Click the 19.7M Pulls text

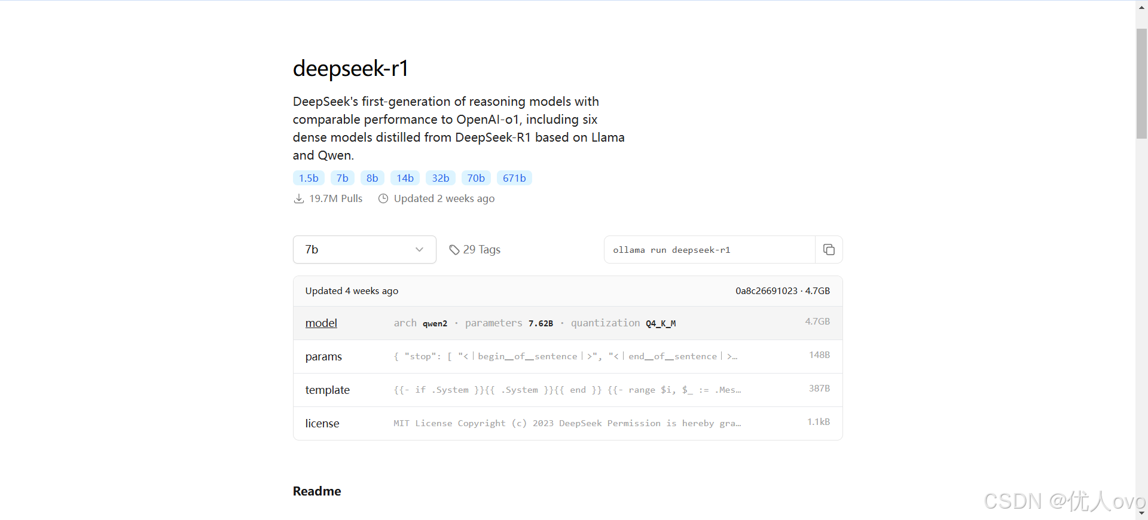point(335,198)
